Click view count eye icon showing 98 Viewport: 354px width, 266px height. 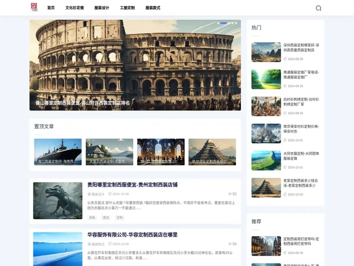[x=230, y=244]
